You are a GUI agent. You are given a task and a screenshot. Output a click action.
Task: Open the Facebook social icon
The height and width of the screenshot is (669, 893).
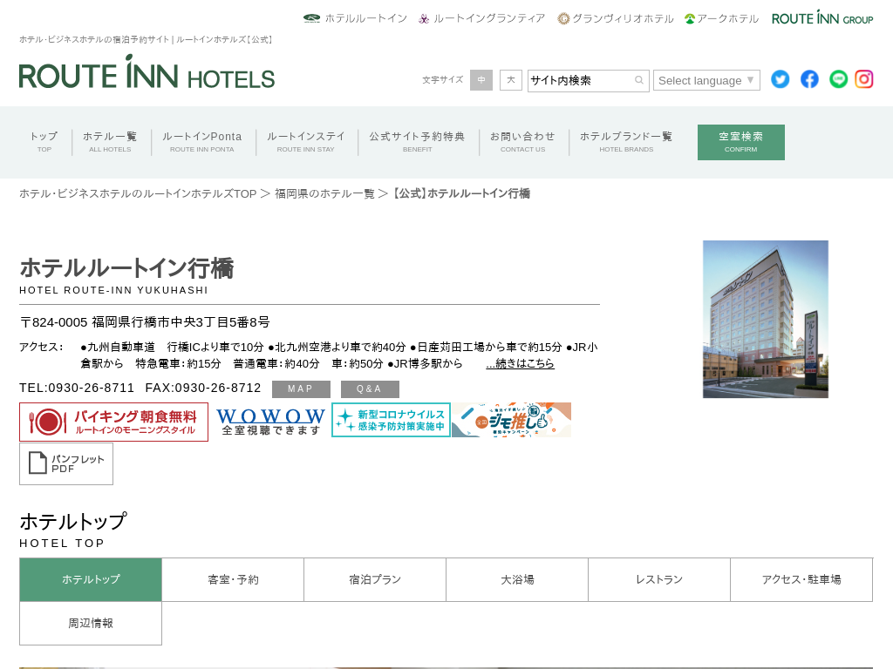pos(809,79)
